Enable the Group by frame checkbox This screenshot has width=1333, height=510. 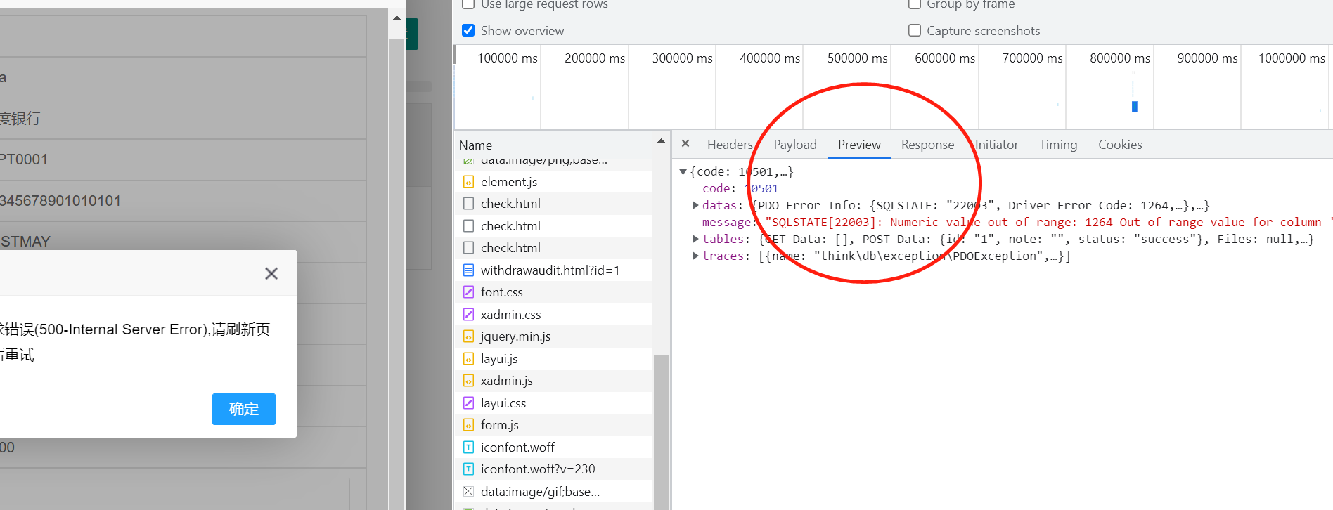pos(915,4)
